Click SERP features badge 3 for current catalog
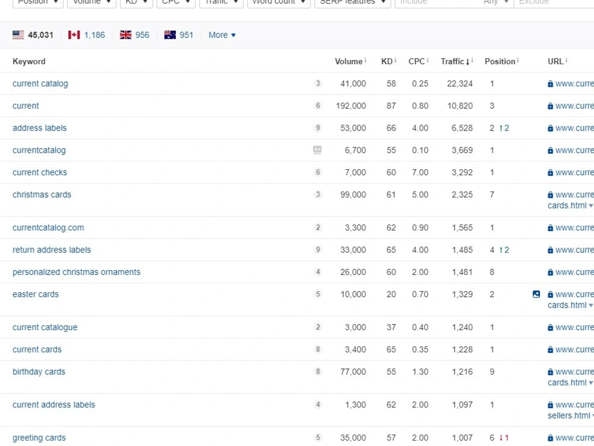 pos(318,83)
